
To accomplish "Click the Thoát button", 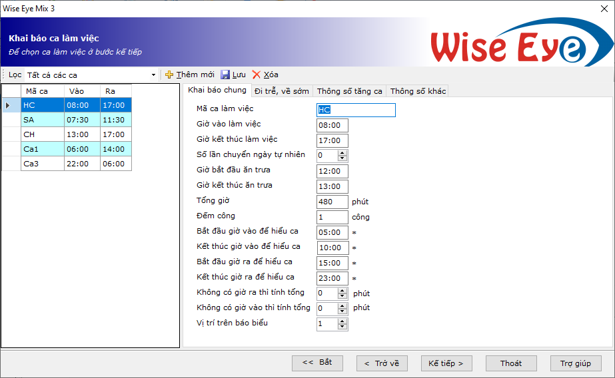I will (511, 363).
